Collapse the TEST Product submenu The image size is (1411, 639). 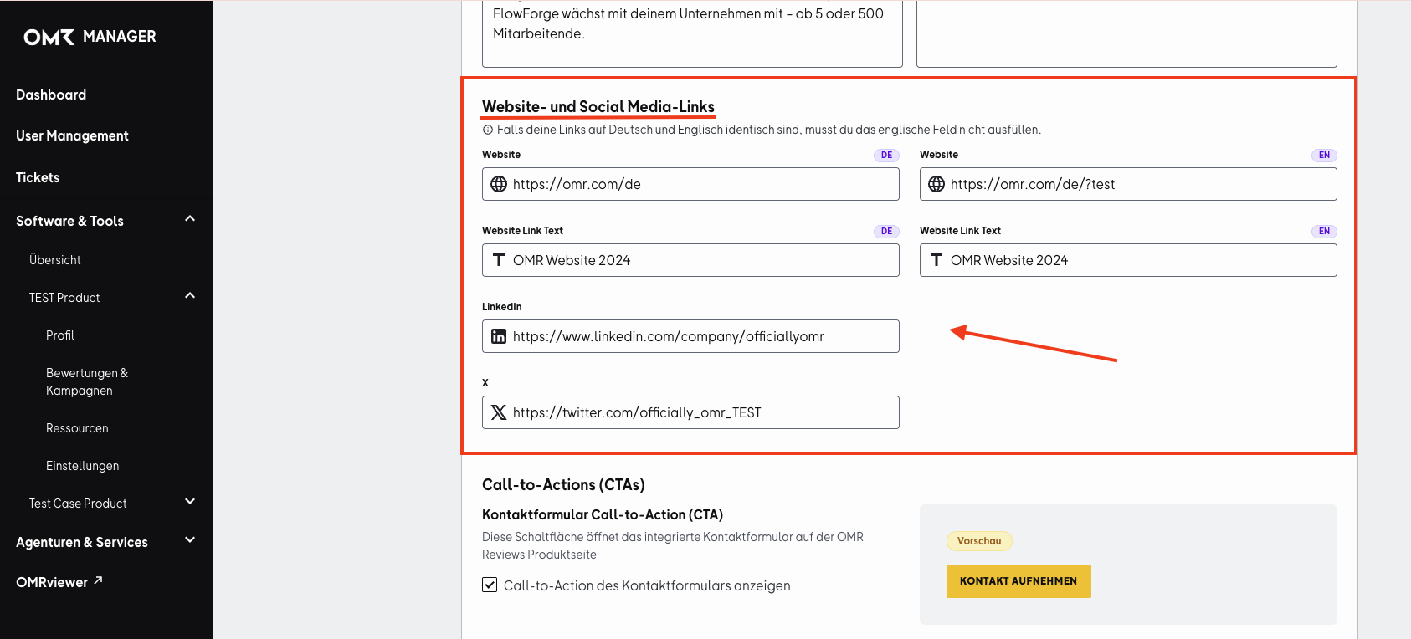(190, 296)
